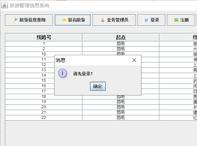Click the Java icon in the title bar
197x146 pixels.
pos(5,5)
